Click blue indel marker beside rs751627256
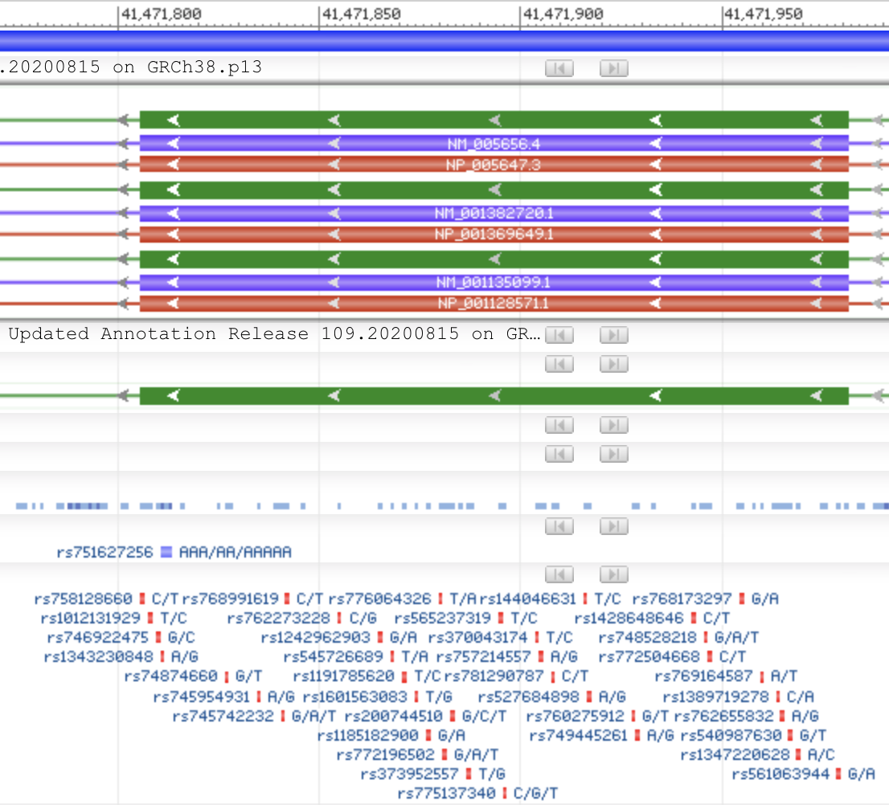Screen dimensions: 889x805 point(166,553)
